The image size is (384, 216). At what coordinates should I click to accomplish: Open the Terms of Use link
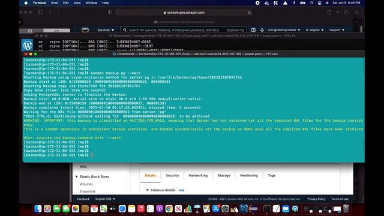coord(340,199)
